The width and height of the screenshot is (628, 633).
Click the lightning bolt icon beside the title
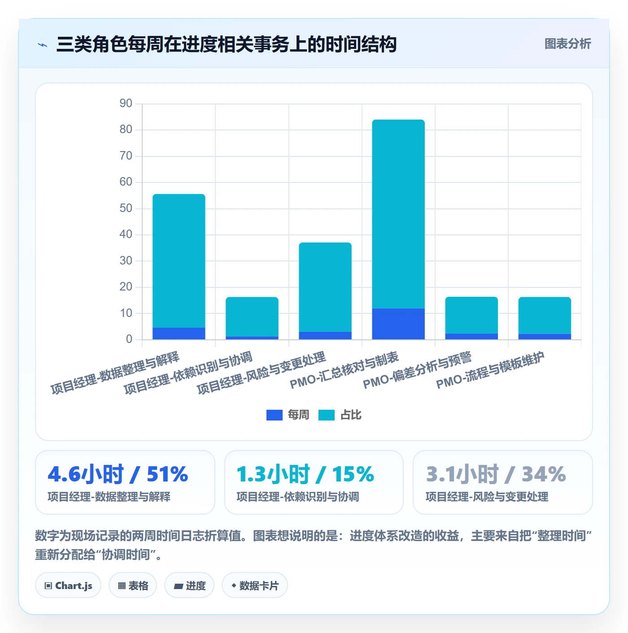(x=43, y=45)
